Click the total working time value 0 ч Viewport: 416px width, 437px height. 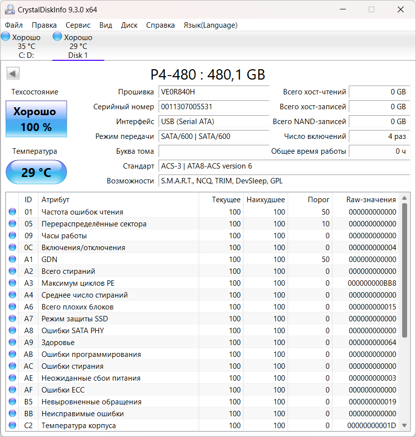379,151
